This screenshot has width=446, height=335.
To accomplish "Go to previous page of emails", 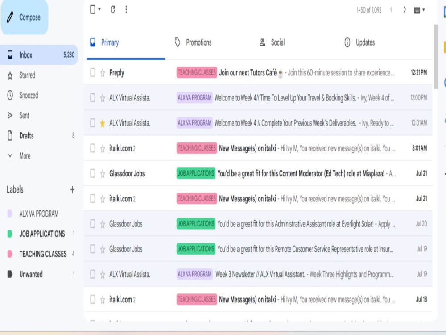I will [x=392, y=10].
